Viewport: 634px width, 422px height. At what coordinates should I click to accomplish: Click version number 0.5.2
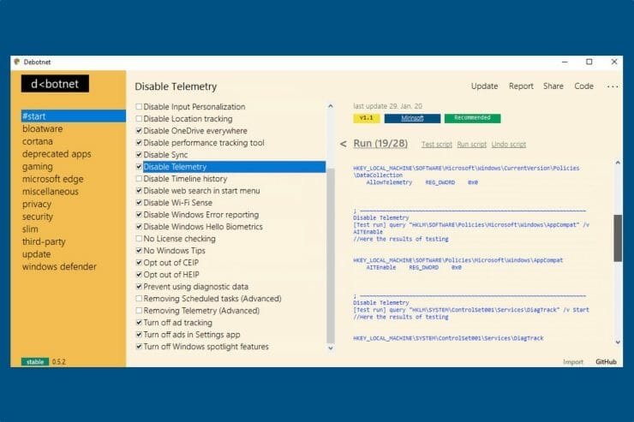(x=58, y=362)
